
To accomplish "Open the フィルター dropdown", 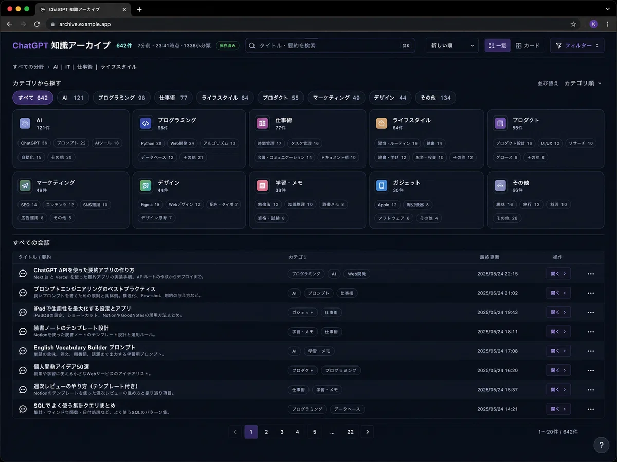I will [x=578, y=46].
